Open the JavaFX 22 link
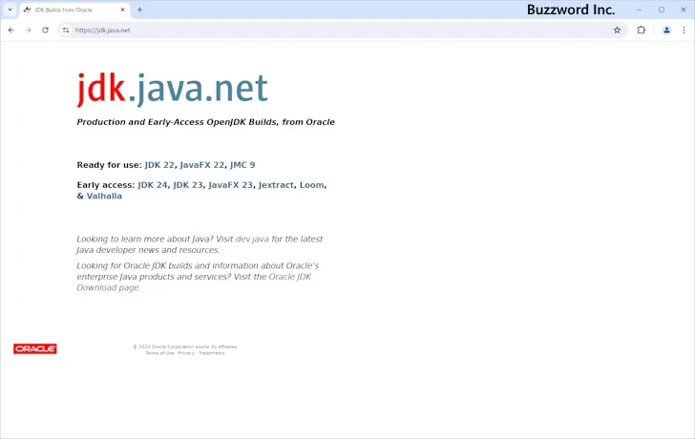Image resolution: width=695 pixels, height=439 pixels. pyautogui.click(x=202, y=165)
